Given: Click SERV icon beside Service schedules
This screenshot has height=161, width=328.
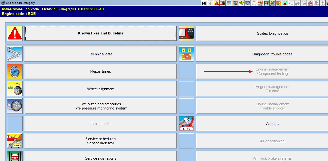Looking at the screenshot, I should click(x=15, y=141).
